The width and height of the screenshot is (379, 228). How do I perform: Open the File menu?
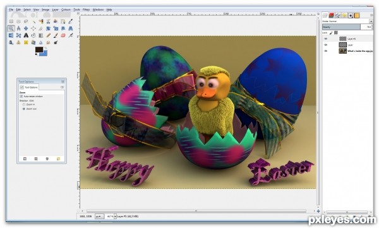point(11,9)
